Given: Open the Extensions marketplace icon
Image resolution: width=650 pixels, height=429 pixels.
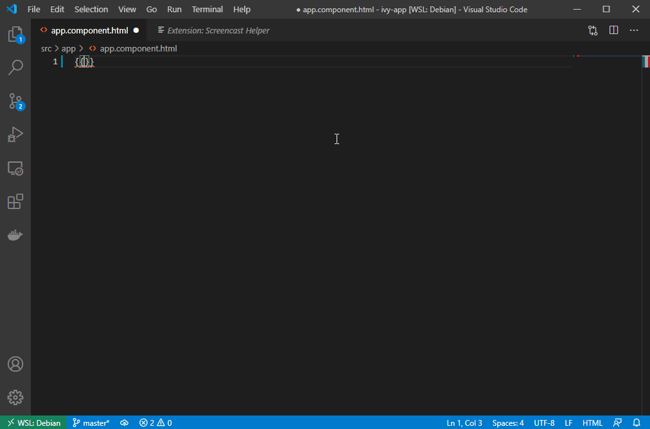Looking at the screenshot, I should pos(15,201).
